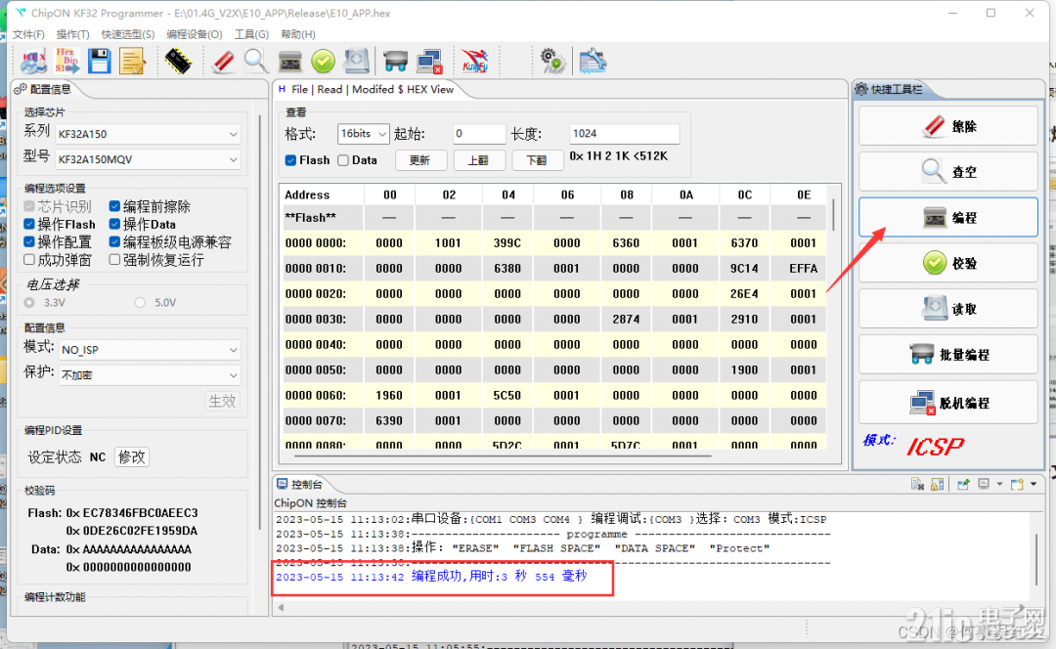Open the 帮助(H) menu
This screenshot has height=649, width=1056.
[x=297, y=34]
